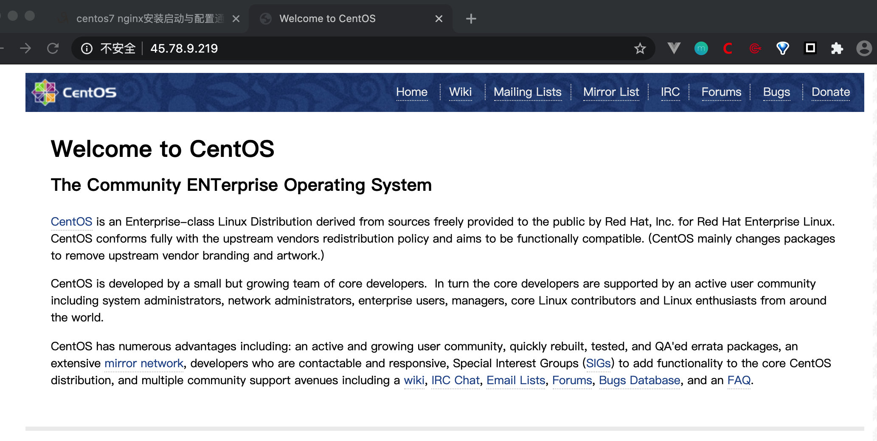Open the teal circle m extension
Image resolution: width=877 pixels, height=441 pixels.
pos(701,48)
